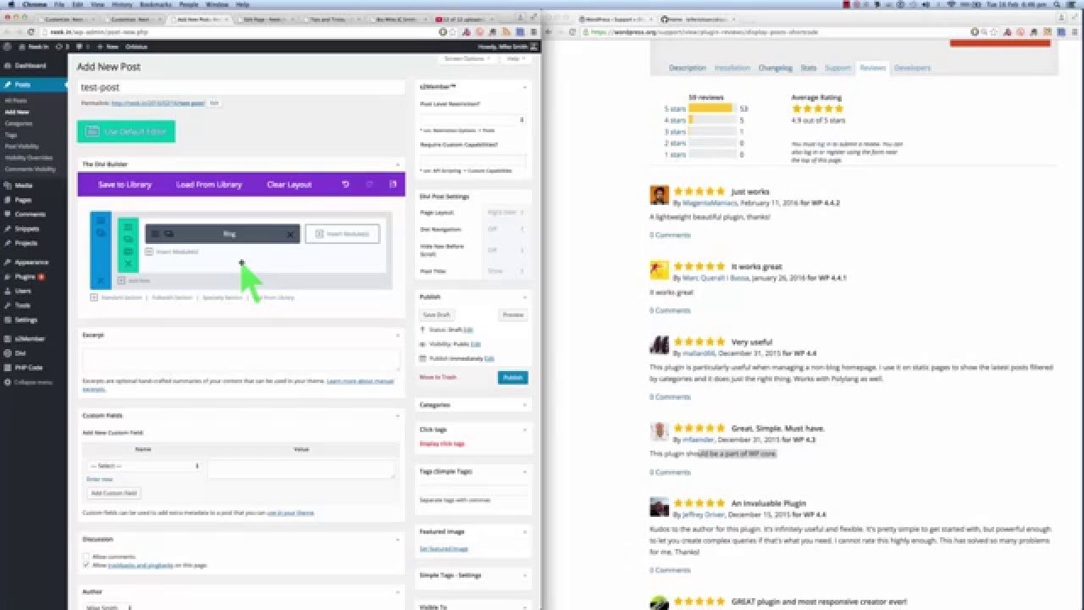Open Divi in the admin sidebar
This screenshot has width=1084, height=610.
20,352
